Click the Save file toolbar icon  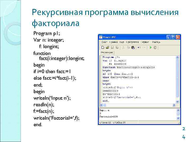point(112,47)
